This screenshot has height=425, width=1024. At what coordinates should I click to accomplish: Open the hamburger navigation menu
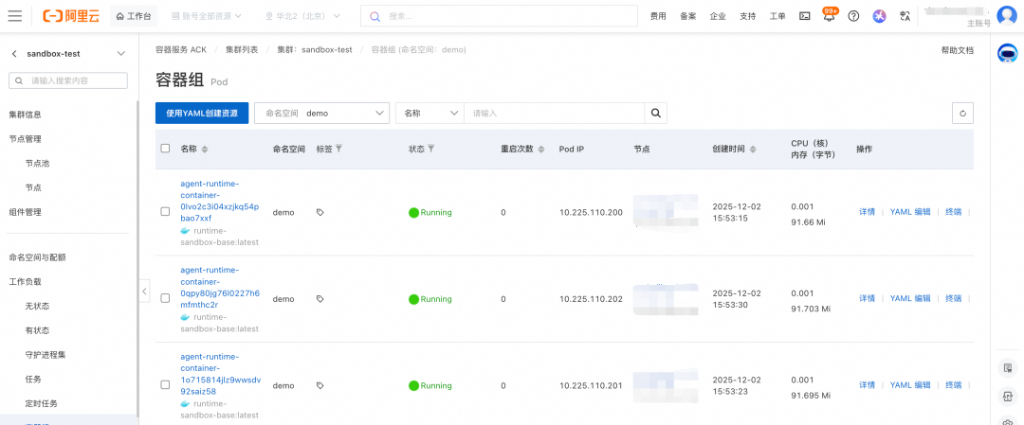tap(14, 16)
